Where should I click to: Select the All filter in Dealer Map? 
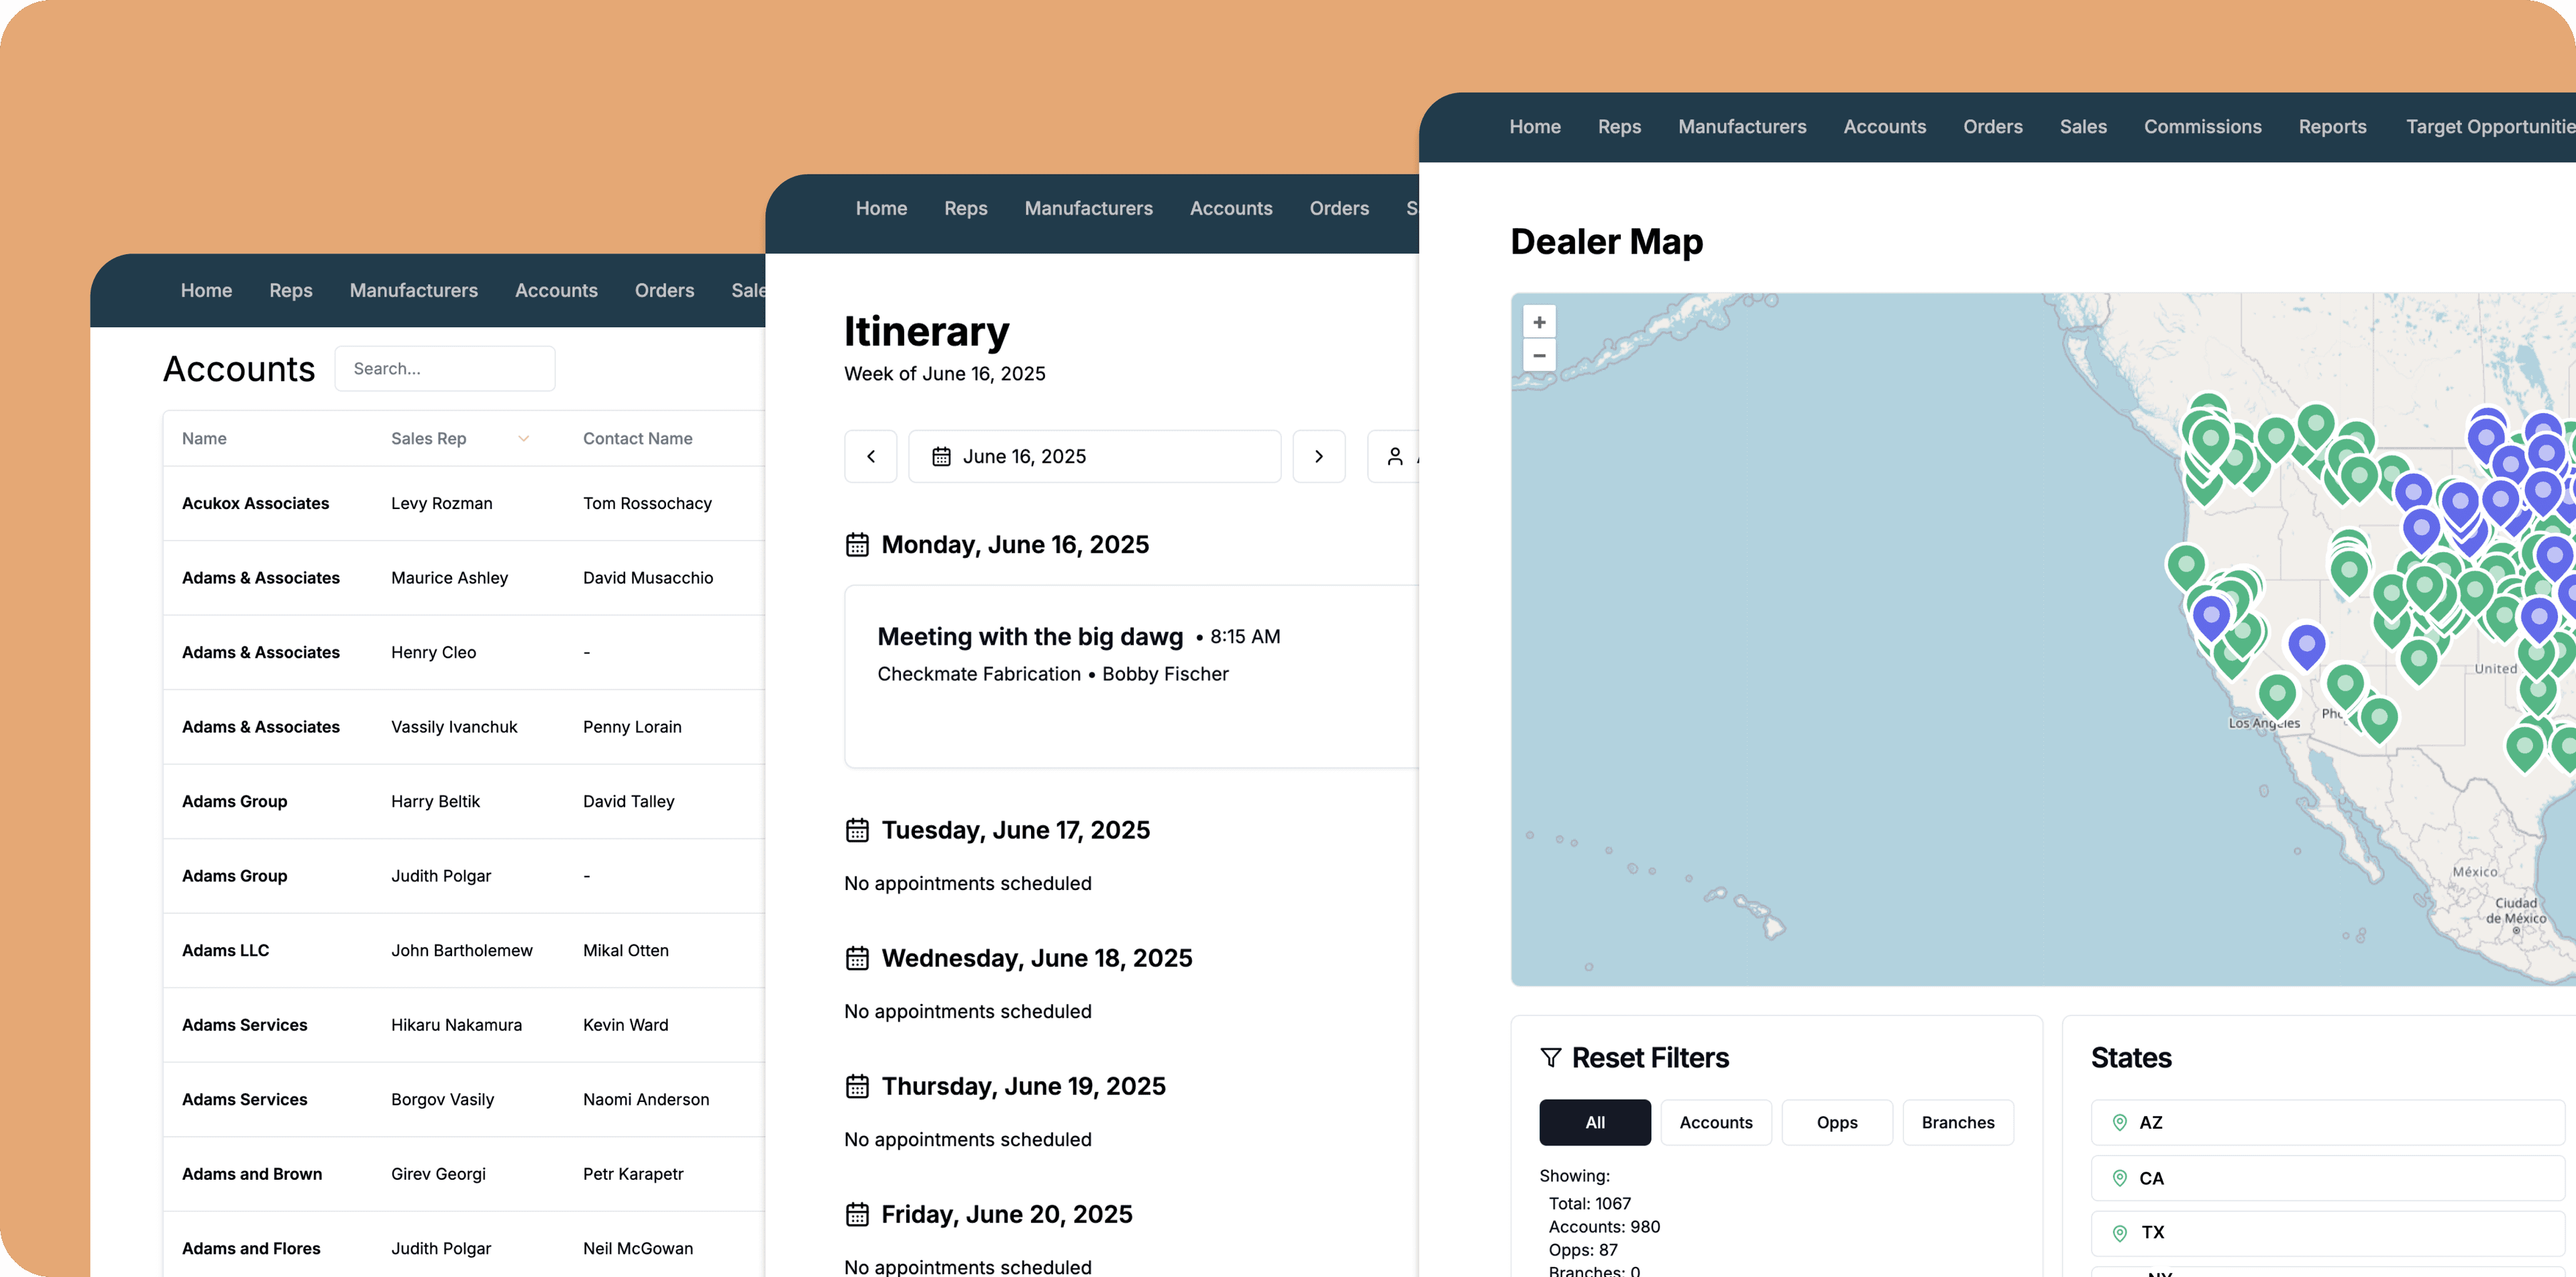point(1594,1122)
